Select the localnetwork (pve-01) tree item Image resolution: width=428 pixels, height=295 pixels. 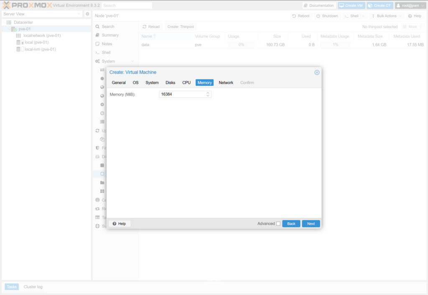click(x=42, y=36)
